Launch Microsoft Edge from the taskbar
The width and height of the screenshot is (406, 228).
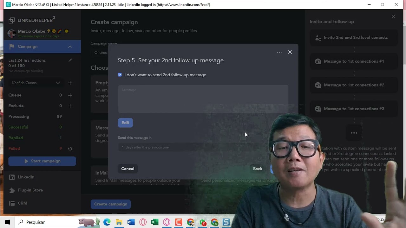click(107, 222)
